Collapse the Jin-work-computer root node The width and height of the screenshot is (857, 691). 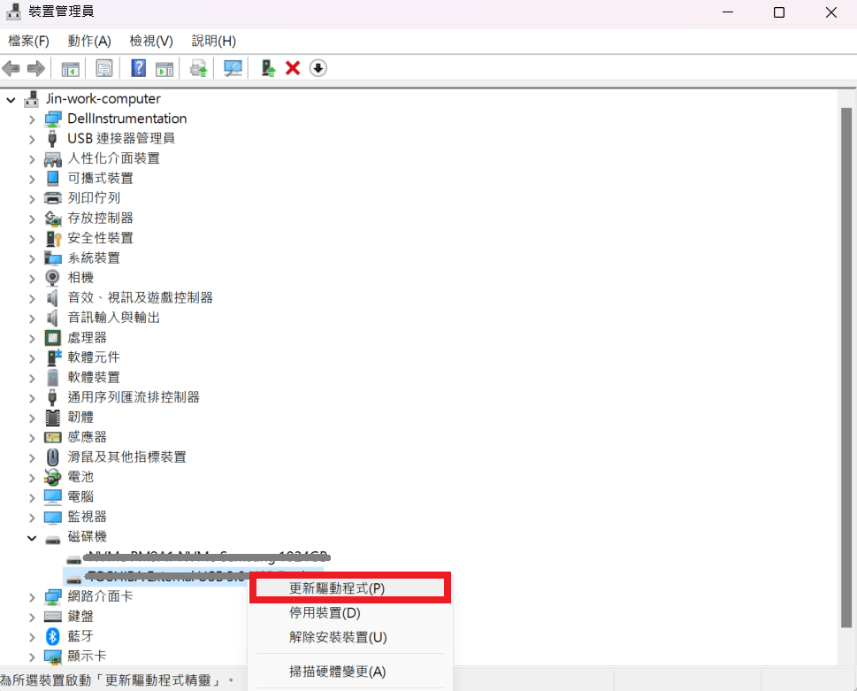[x=11, y=99]
